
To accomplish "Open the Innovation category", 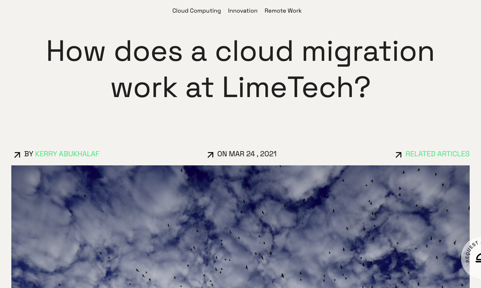I will pos(243,11).
